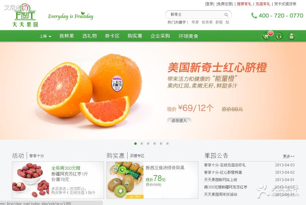Viewport: 306px width, 205px height.
Task: Open the shopping cart icon
Action: coord(266,37)
